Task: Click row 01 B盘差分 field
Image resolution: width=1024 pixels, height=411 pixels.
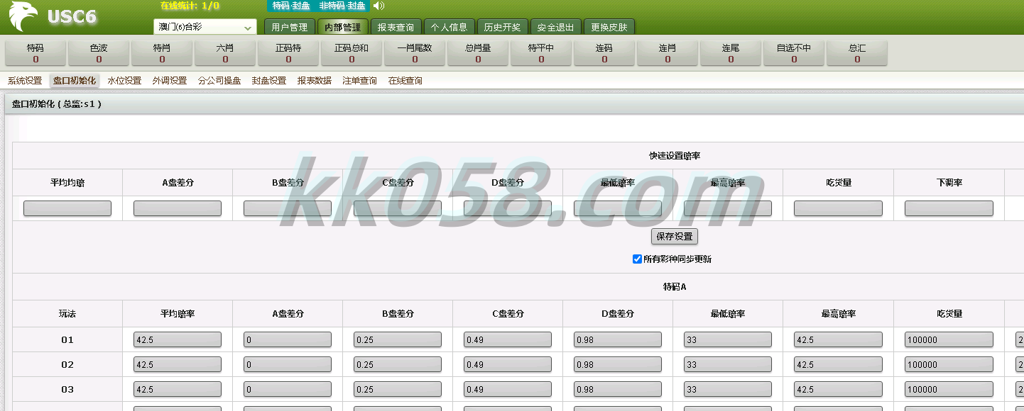Action: 398,339
